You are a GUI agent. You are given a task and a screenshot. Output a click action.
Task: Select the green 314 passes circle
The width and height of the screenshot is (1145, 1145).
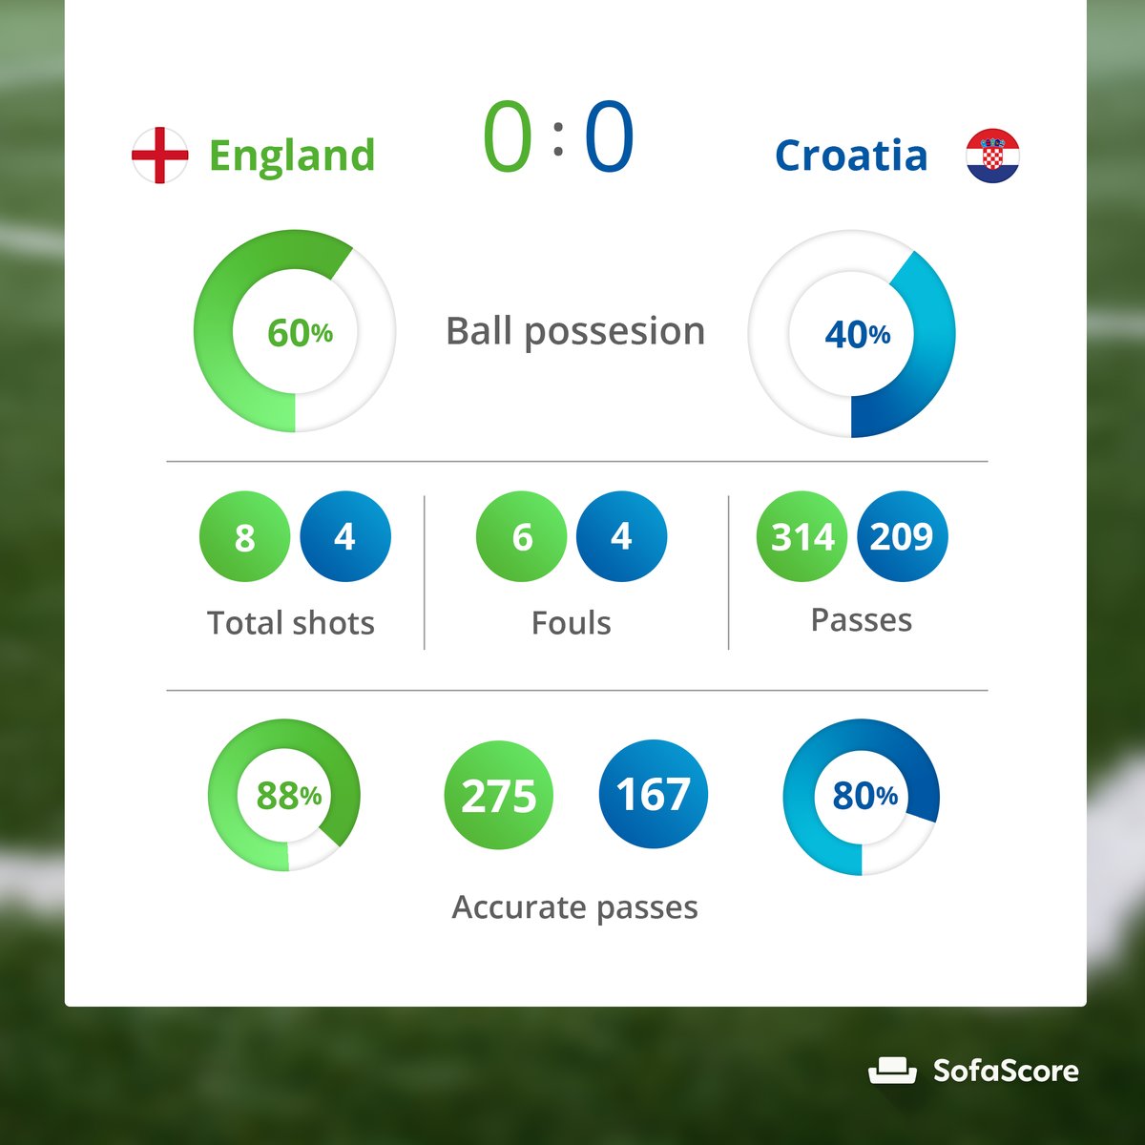coord(801,537)
